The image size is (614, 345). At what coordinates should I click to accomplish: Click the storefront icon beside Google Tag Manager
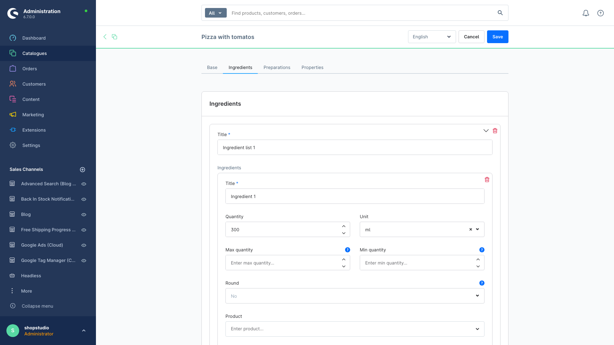pos(12,260)
